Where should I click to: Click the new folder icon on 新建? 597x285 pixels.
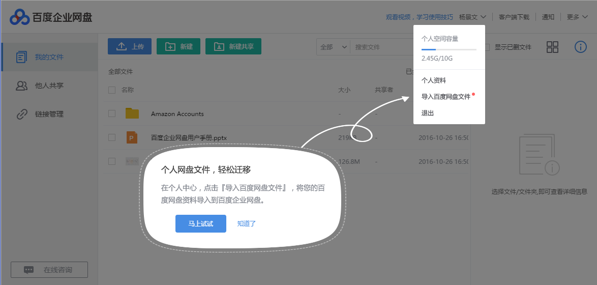coord(170,46)
